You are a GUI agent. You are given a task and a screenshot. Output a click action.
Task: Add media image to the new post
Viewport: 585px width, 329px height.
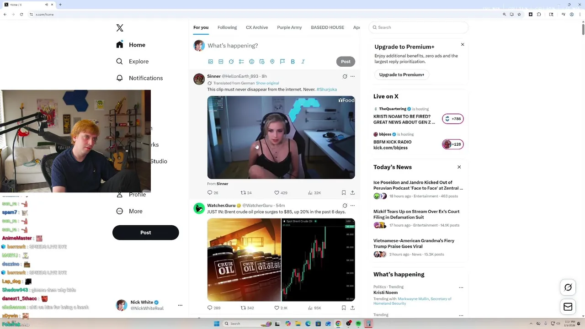[x=211, y=62]
